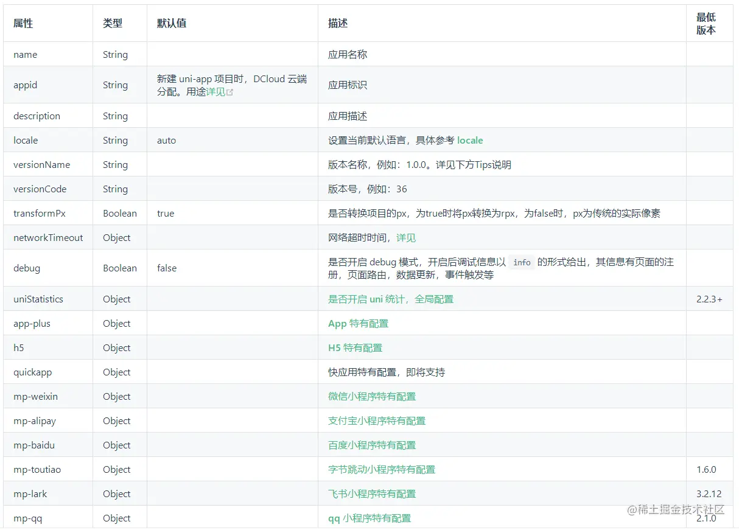
Task: Open qq 小程序特有配置 link
Action: pyautogui.click(x=369, y=518)
